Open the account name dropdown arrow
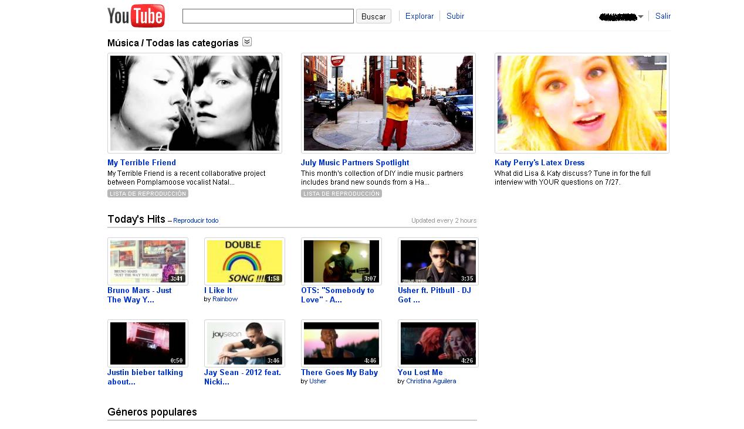Viewport: 744px width, 429px height. (641, 16)
